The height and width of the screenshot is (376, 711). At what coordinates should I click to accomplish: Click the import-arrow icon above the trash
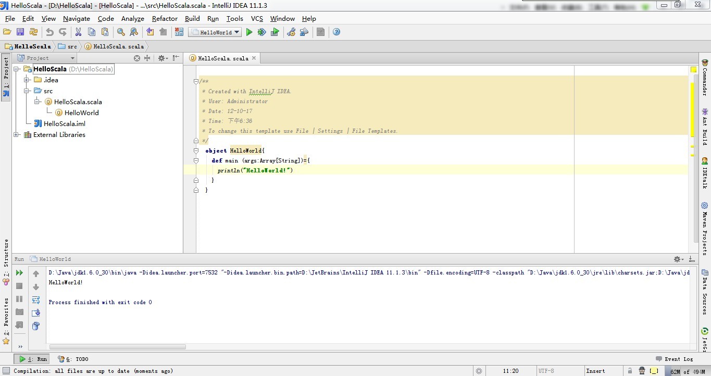click(x=36, y=312)
